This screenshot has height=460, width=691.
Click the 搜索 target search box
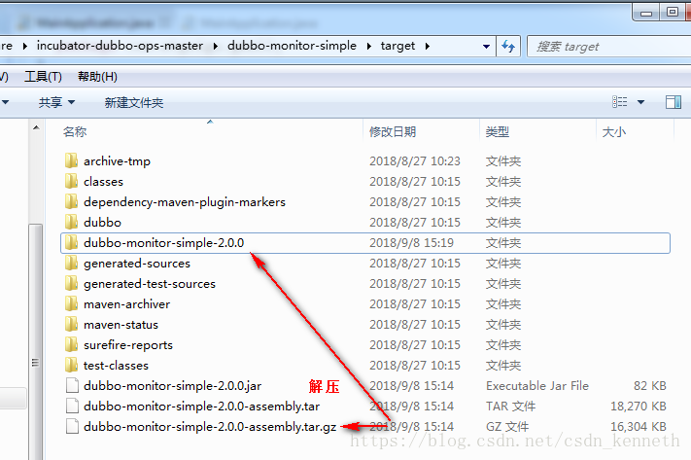click(x=610, y=47)
